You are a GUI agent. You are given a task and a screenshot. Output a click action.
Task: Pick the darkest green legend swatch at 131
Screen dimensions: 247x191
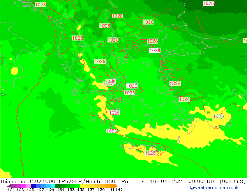pyautogui.click(x=58, y=186)
